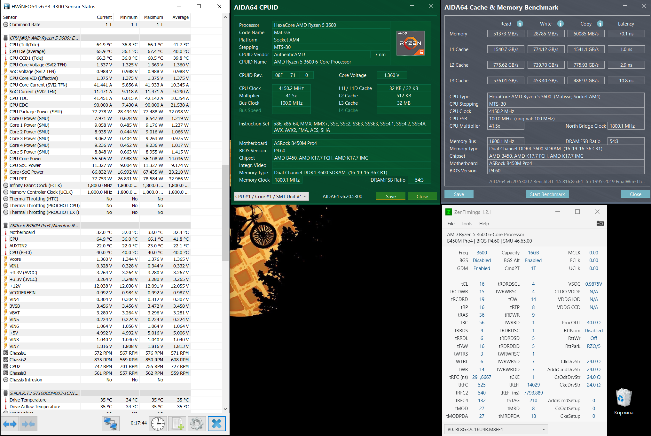Take screenshot using ZenTimings camera icon
651x436 pixels.
tap(600, 223)
